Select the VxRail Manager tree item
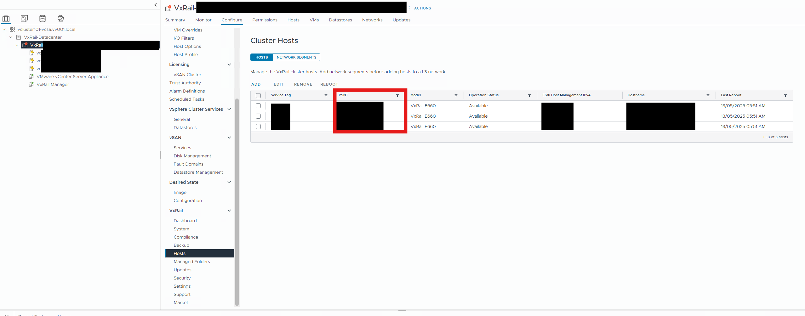805x316 pixels. 53,84
